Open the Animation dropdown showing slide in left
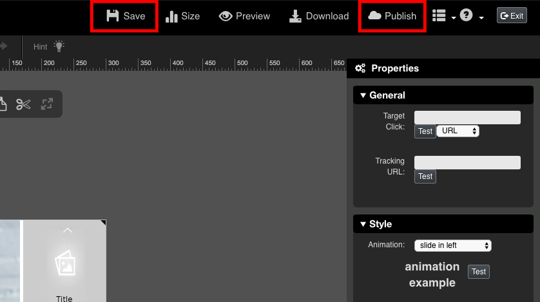Viewport: 540px width, 302px height. [x=453, y=245]
